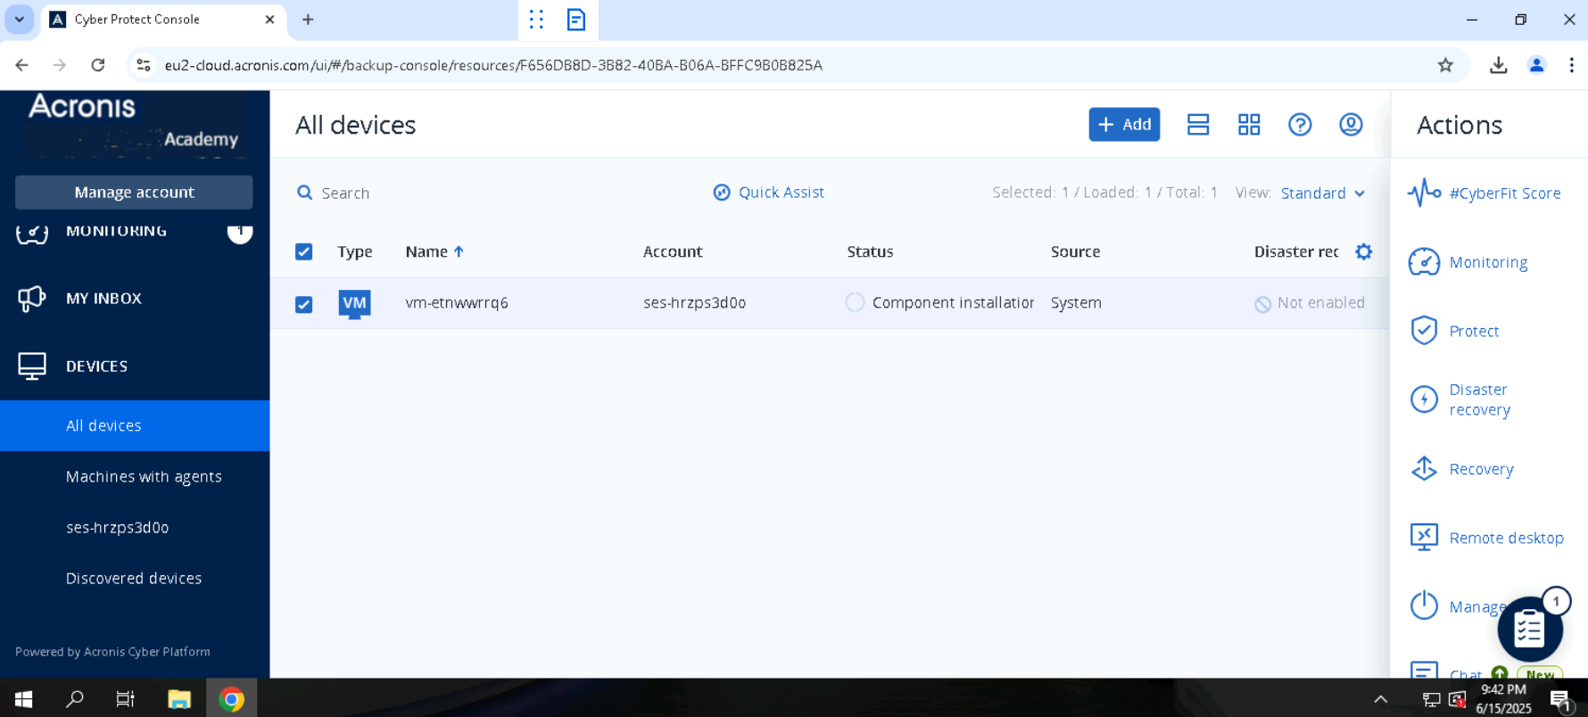Open the user account profile icon
The image size is (1588, 717).
click(1350, 125)
